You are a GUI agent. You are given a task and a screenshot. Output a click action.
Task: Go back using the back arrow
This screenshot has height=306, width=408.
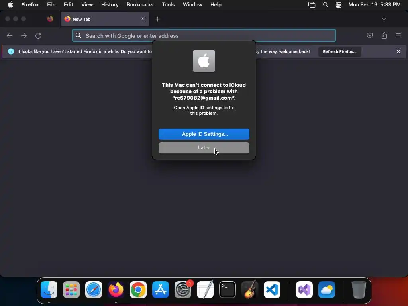point(10,35)
